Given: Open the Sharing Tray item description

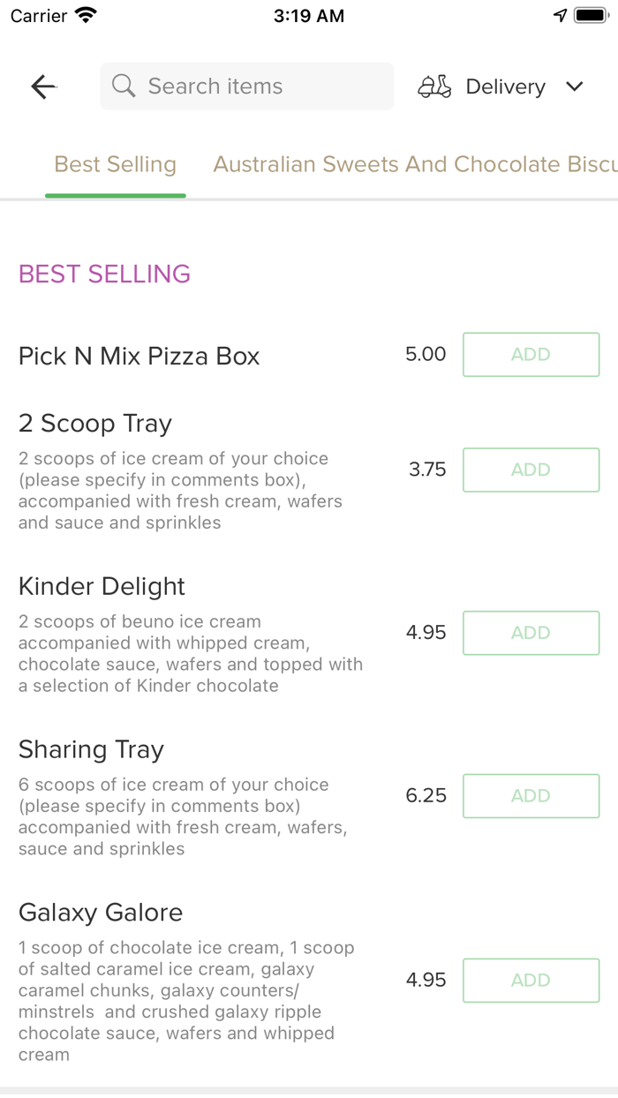Looking at the screenshot, I should 183,817.
